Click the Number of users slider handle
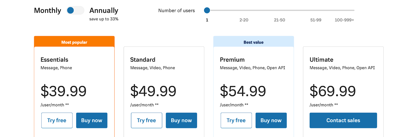 pyautogui.click(x=207, y=10)
